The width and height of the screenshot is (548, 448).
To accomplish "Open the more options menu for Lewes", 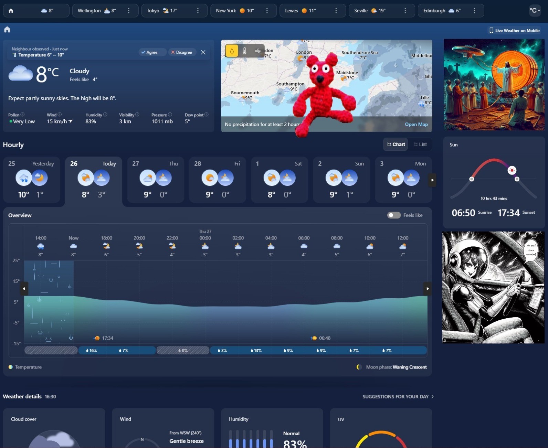I will (x=336, y=11).
